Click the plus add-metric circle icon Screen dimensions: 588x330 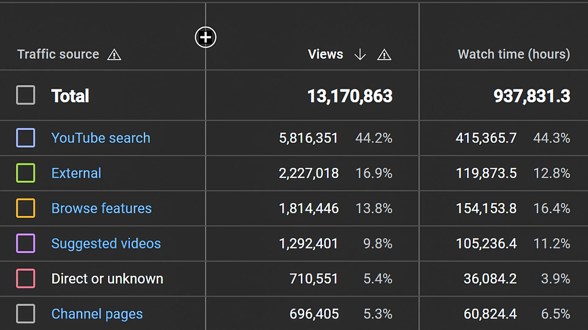coord(205,37)
